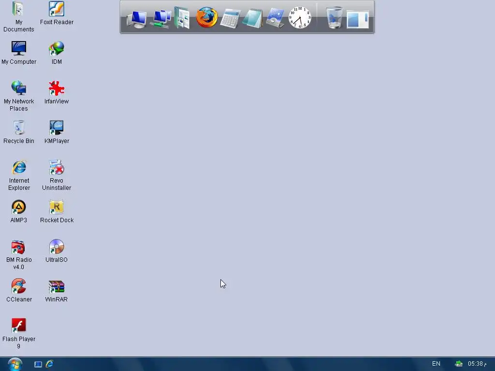Select the KMPlayer shortcut icon
Viewport: 495px width, 371px height.
coord(57,132)
